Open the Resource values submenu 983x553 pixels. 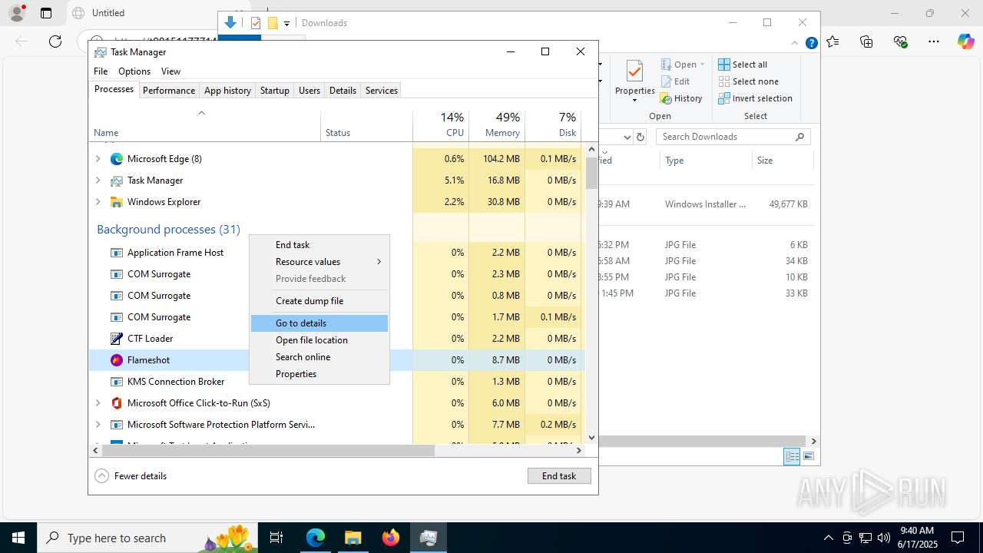319,262
